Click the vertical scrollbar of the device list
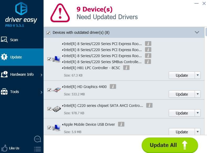 [x=206, y=79]
